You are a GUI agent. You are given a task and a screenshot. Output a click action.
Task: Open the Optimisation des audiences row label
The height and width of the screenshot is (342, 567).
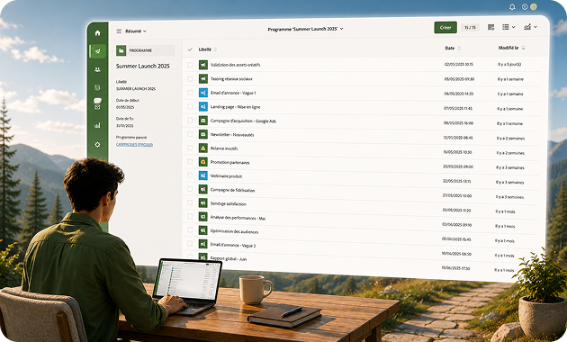point(234,231)
